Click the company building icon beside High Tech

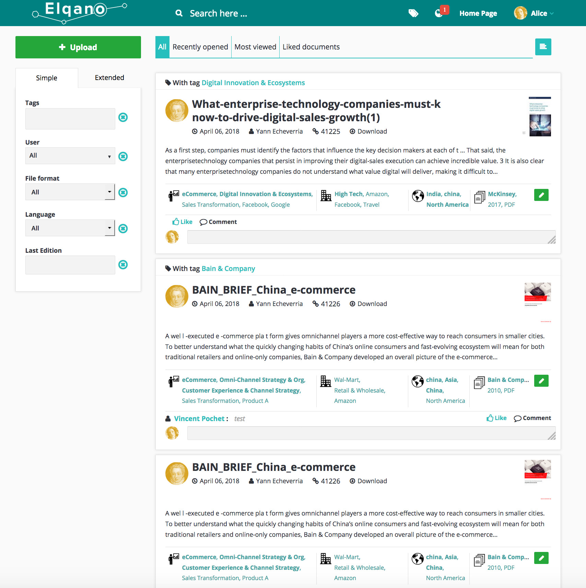tap(326, 196)
